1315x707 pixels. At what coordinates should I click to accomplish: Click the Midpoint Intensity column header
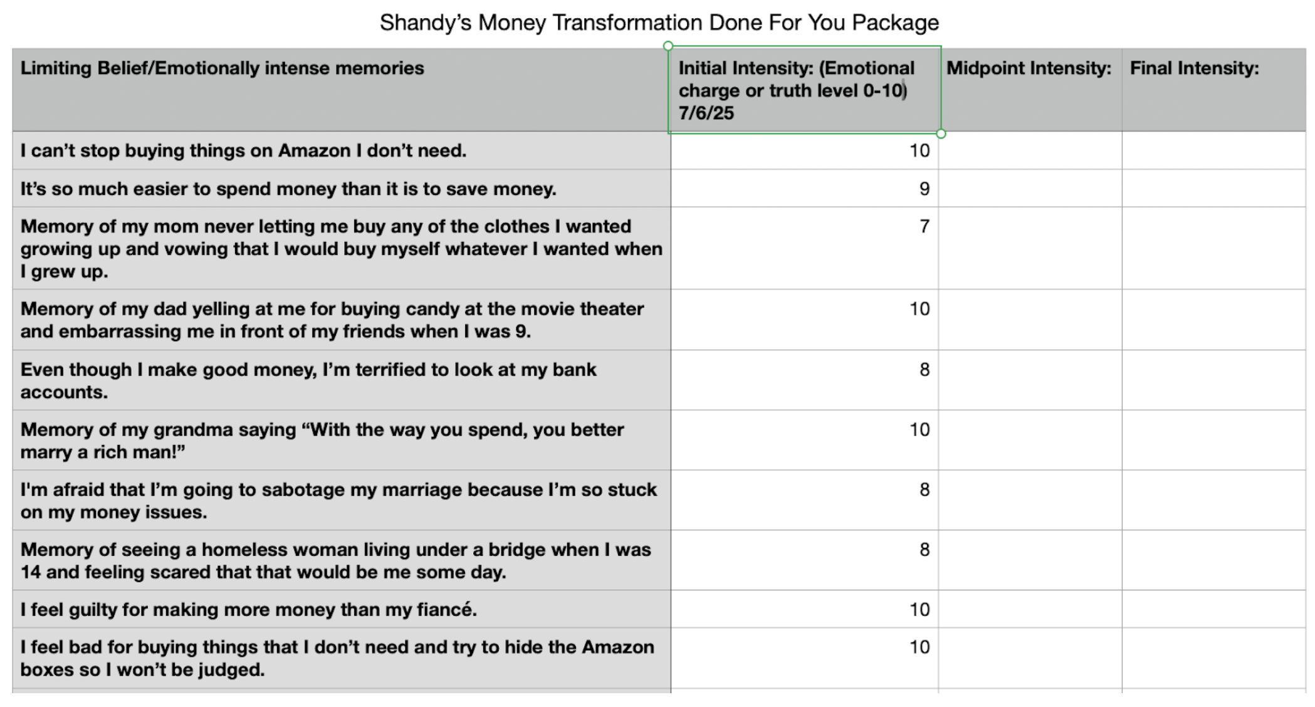(x=1030, y=90)
